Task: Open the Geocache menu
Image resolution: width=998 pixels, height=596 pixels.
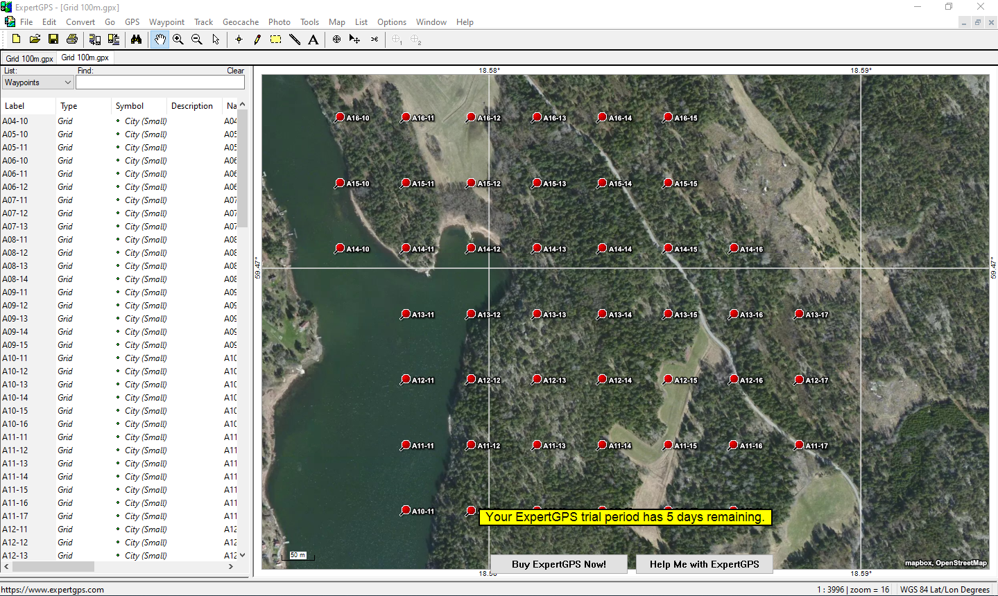Action: (241, 22)
